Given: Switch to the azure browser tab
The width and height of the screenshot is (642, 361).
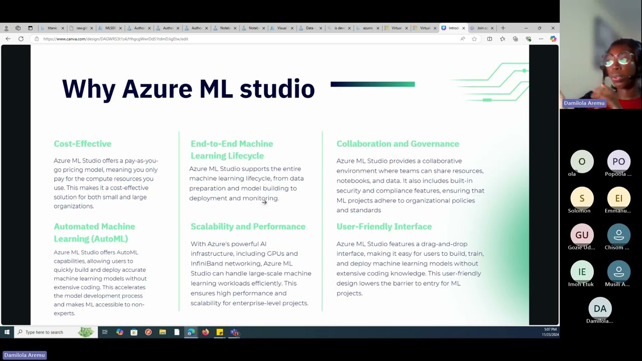Looking at the screenshot, I should coord(367,28).
